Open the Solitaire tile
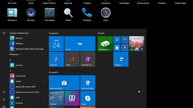The image size is (193, 108). (121, 59)
